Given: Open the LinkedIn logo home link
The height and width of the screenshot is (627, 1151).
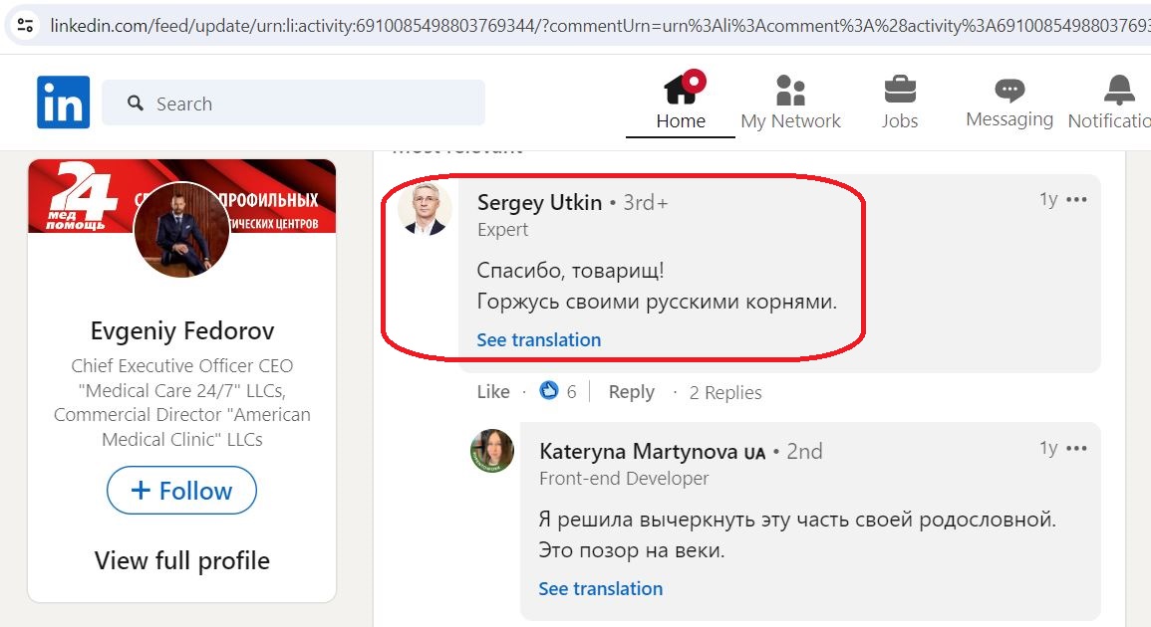Looking at the screenshot, I should pyautogui.click(x=63, y=102).
